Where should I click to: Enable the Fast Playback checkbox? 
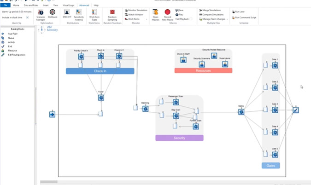tap(191, 19)
